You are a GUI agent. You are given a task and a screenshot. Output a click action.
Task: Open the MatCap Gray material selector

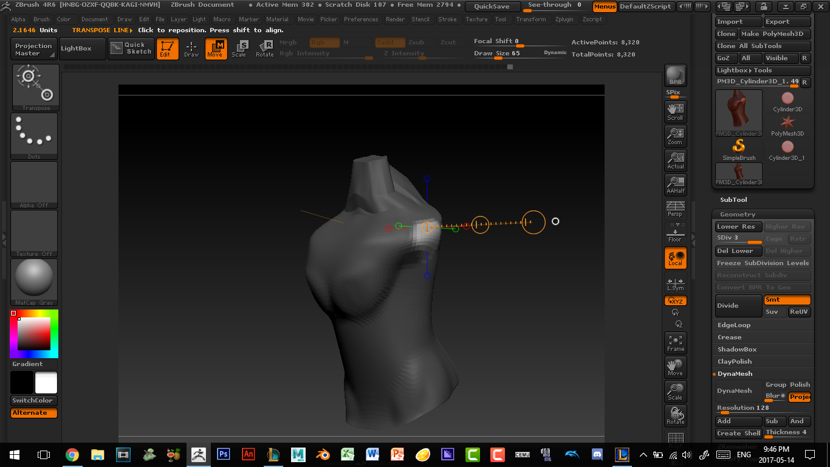(35, 282)
